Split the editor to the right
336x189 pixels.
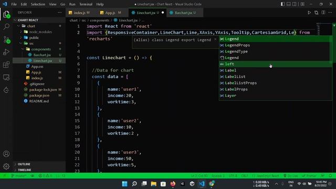pyautogui.click(x=323, y=13)
